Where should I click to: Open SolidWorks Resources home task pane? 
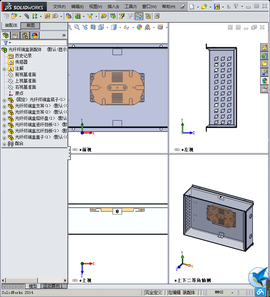click(264, 47)
